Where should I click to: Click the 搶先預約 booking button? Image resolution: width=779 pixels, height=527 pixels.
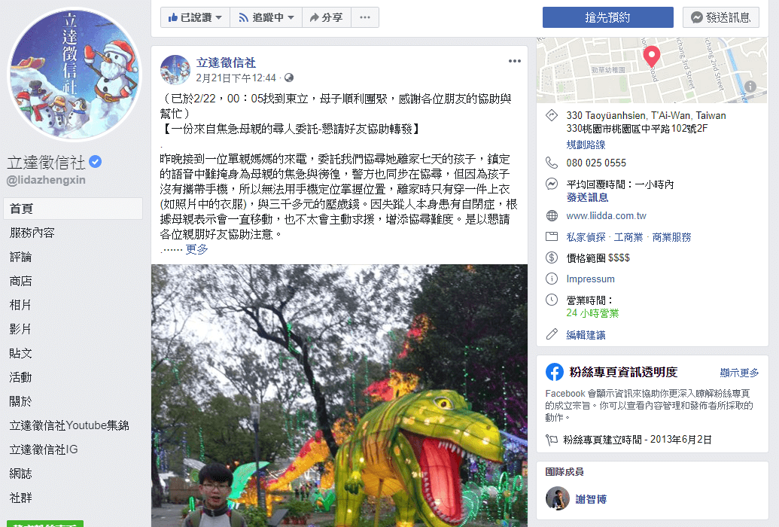pyautogui.click(x=607, y=17)
